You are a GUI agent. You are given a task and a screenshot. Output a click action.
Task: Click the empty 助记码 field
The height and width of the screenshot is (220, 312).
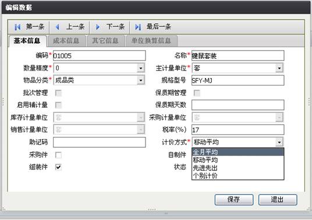(100, 142)
